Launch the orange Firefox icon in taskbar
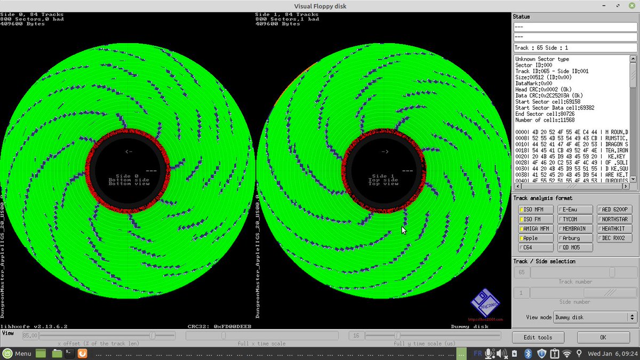640x360 pixels. click(x=83, y=354)
